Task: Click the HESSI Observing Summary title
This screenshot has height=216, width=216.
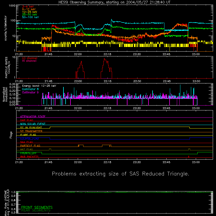Action: 114,2
